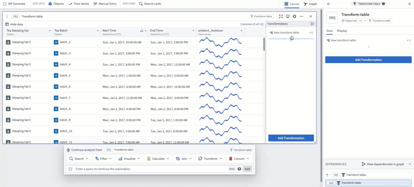Toggle Hide data on the table
Screen dimensions: 414x187
click(x=14, y=24)
